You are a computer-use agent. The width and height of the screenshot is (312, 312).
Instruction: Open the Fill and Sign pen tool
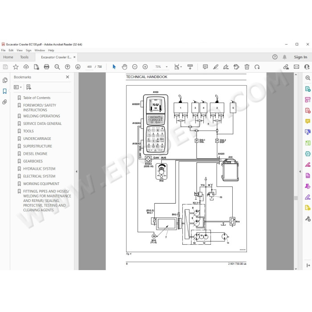coord(226,67)
